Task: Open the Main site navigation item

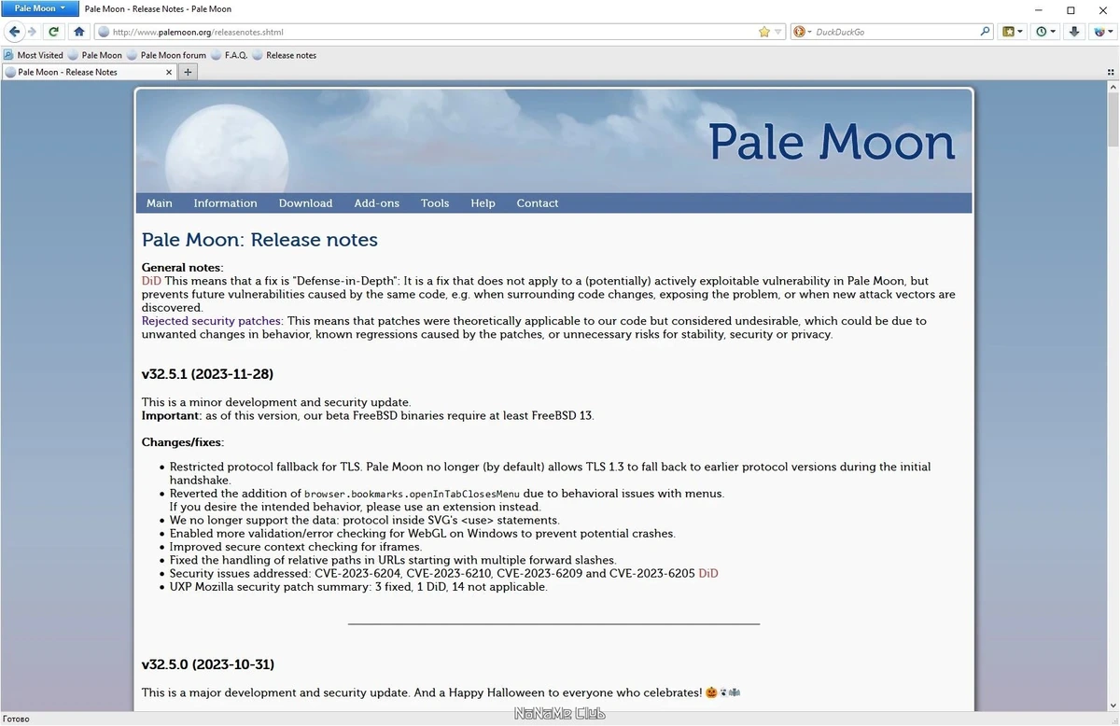Action: pyautogui.click(x=160, y=203)
